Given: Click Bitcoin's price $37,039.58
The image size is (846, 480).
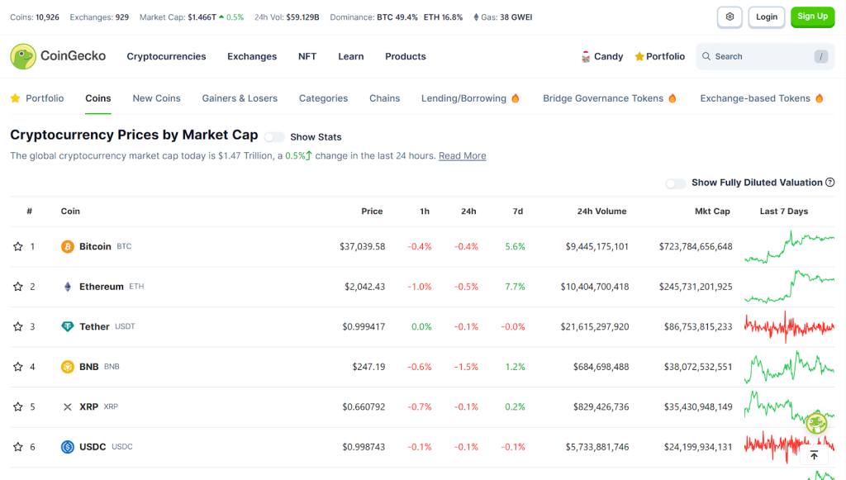Looking at the screenshot, I should (363, 246).
